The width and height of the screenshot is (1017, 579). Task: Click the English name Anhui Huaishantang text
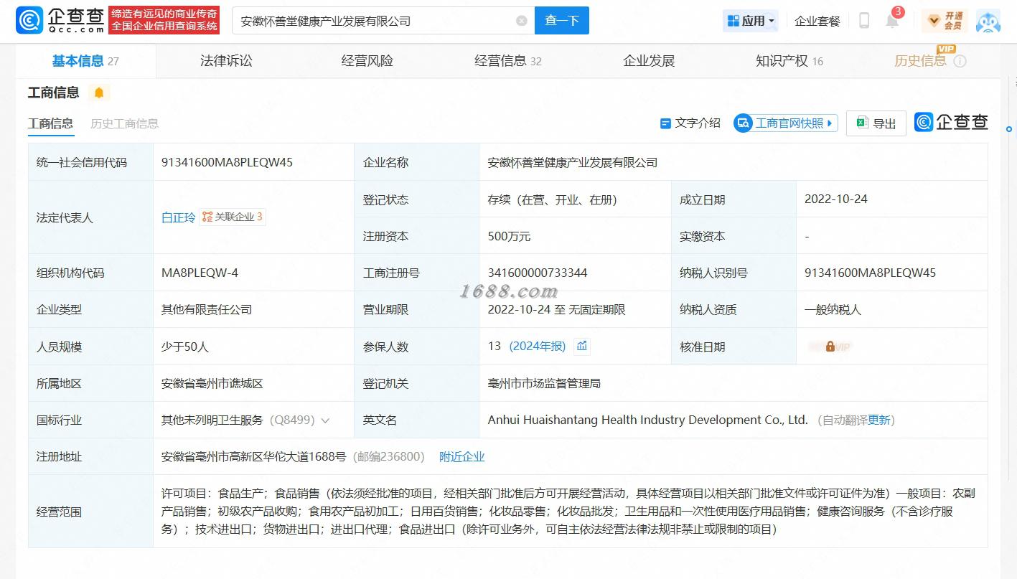pos(647,420)
